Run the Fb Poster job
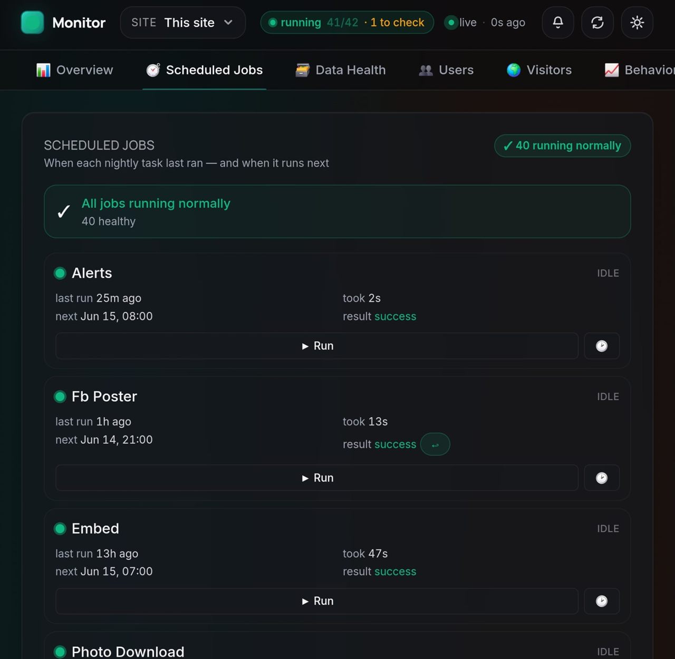The image size is (675, 659). (317, 478)
